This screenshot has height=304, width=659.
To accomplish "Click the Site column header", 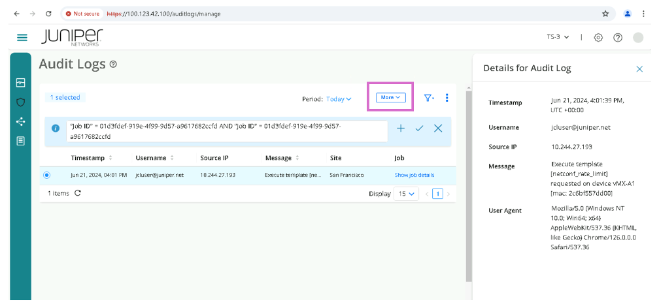I will pyautogui.click(x=335, y=158).
